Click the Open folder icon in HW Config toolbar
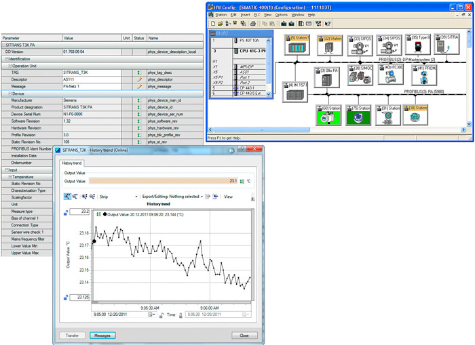This screenshot has width=475, height=345. [x=221, y=23]
